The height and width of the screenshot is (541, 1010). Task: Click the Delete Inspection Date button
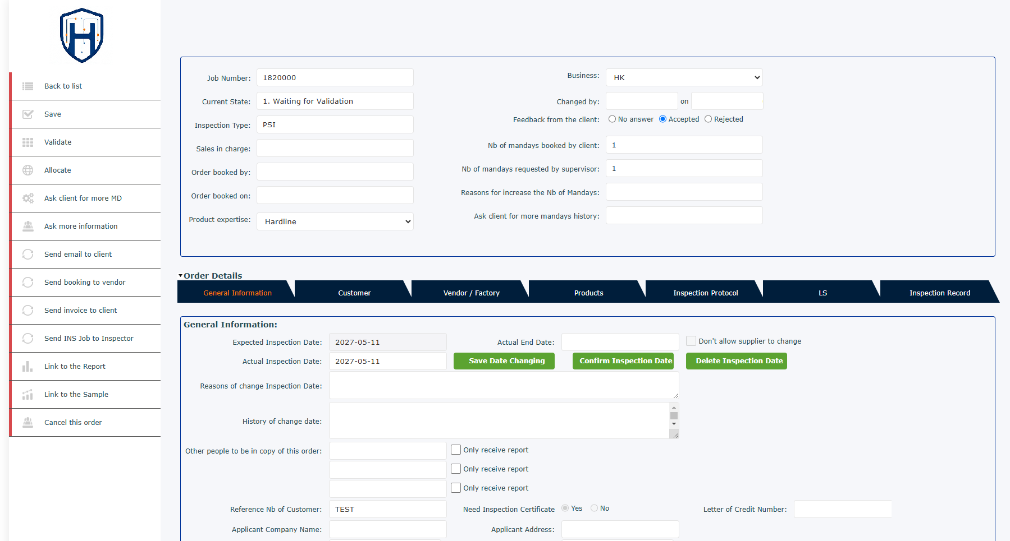point(737,361)
